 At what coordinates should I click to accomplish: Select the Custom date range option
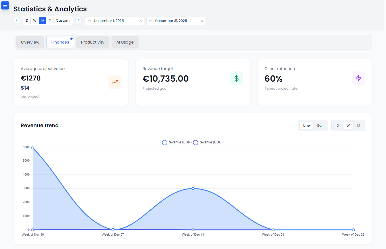tap(63, 20)
